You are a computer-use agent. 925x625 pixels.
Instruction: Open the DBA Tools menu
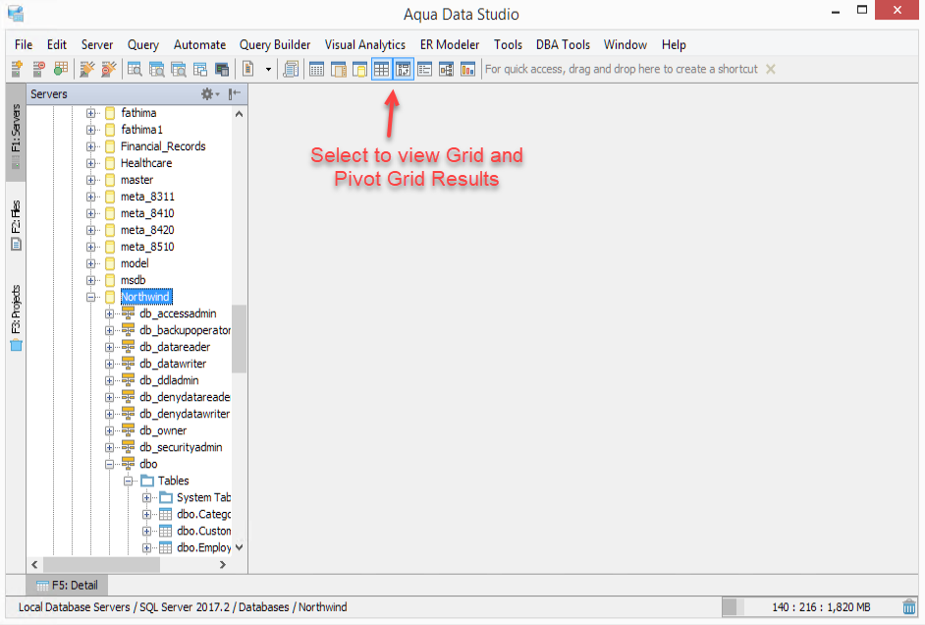(x=563, y=45)
